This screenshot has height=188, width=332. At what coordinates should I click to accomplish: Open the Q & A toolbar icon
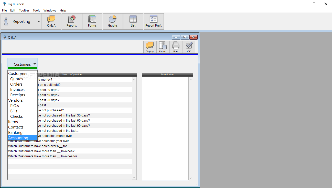pos(51,21)
